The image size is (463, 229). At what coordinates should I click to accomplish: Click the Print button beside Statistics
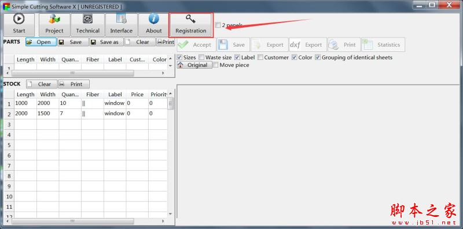(x=344, y=45)
